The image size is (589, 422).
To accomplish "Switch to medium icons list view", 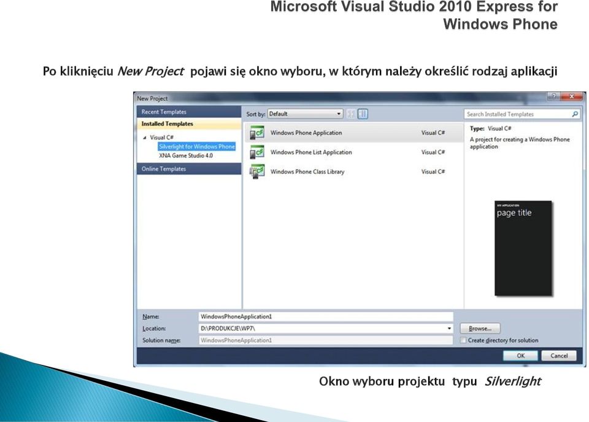I will (363, 114).
